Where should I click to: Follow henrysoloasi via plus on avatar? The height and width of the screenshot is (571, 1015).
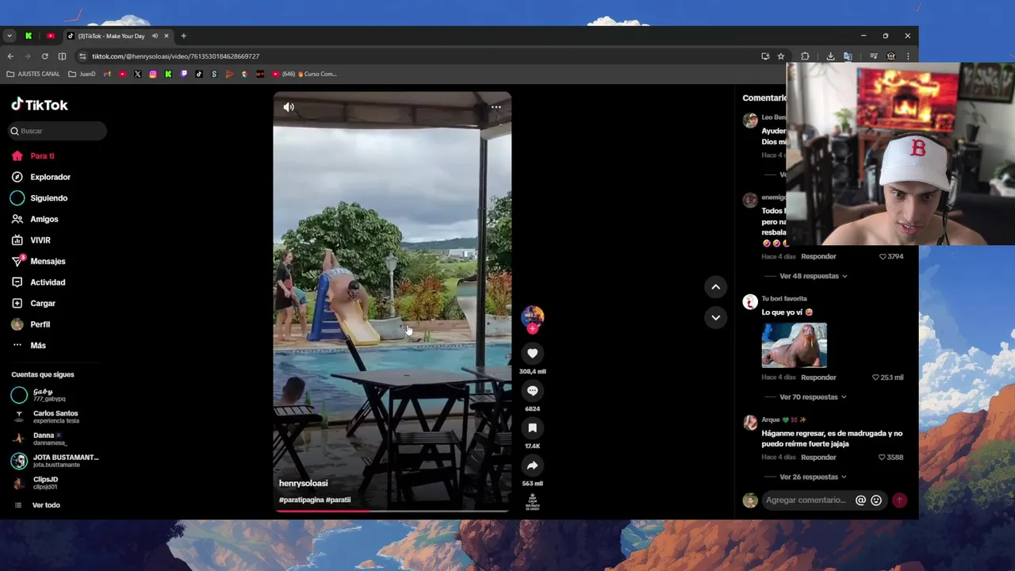[532, 328]
